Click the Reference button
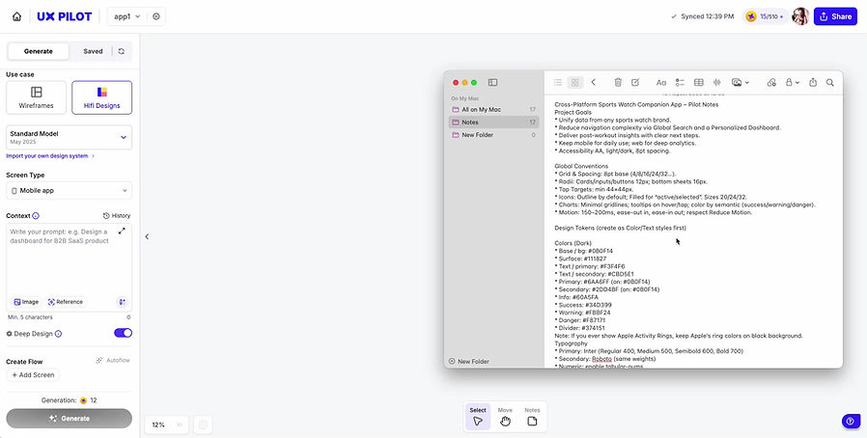The height and width of the screenshot is (438, 867). point(66,302)
